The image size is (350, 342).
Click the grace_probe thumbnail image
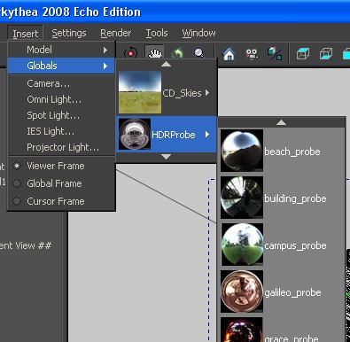[242, 330]
